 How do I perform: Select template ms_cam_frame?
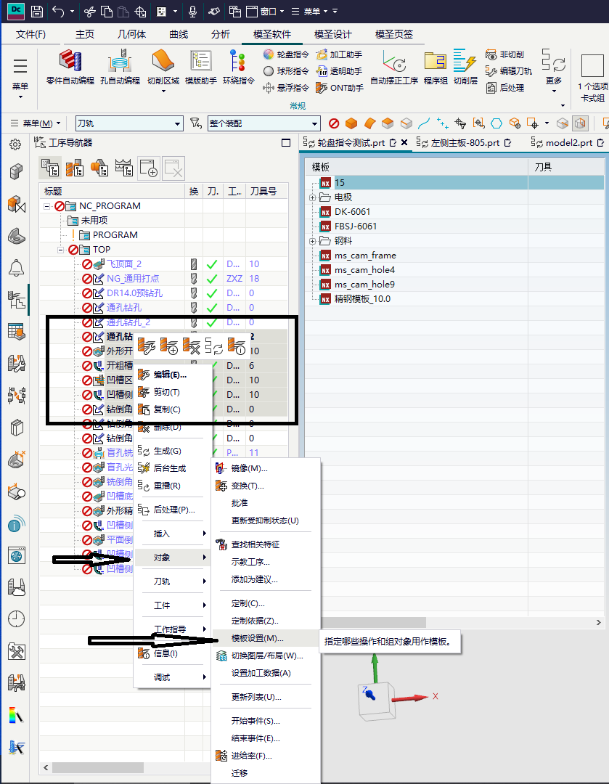point(365,256)
